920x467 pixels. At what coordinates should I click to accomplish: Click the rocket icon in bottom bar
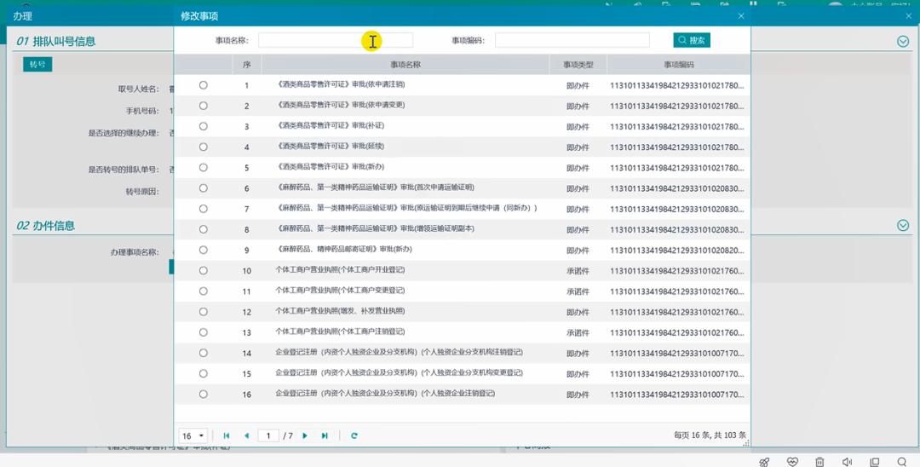(x=764, y=461)
